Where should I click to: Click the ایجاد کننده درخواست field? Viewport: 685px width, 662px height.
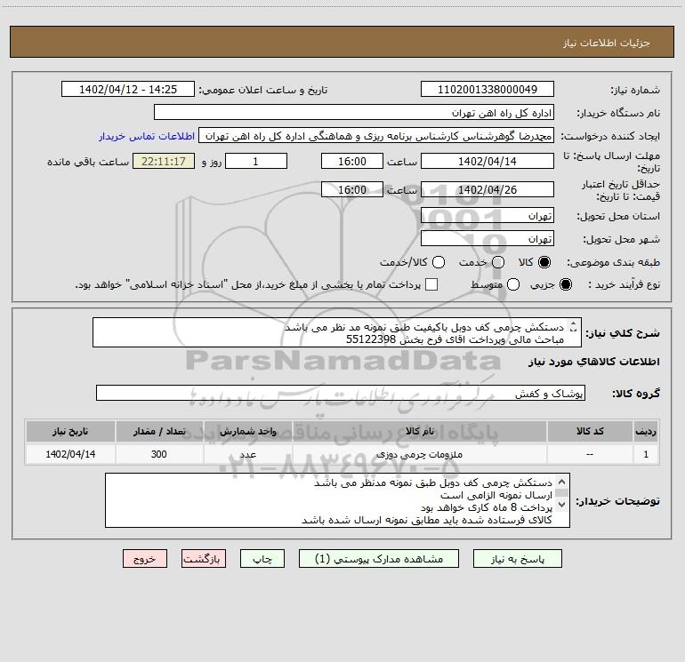pos(376,135)
